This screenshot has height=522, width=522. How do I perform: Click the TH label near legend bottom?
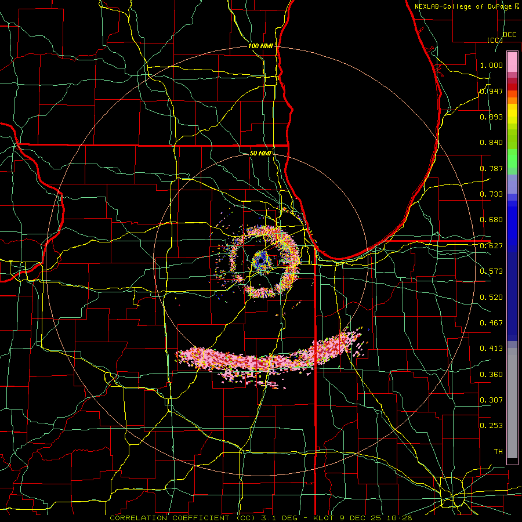498,452
